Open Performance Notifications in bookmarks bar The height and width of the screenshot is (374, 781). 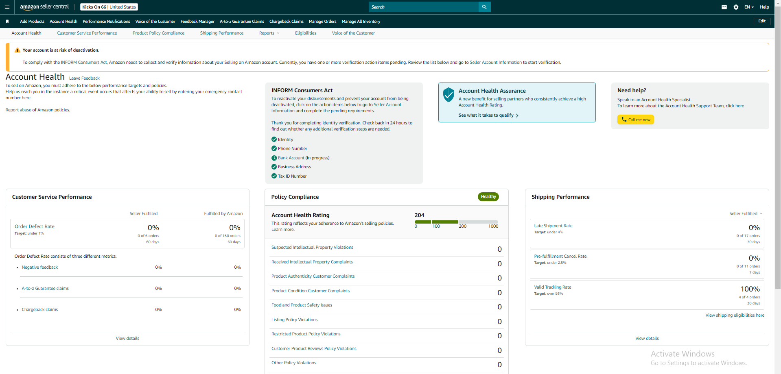(106, 22)
